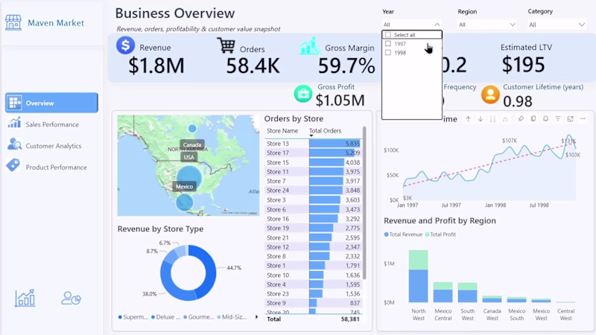Click the North West revenue bar
The height and width of the screenshot is (335, 596).
(419, 286)
